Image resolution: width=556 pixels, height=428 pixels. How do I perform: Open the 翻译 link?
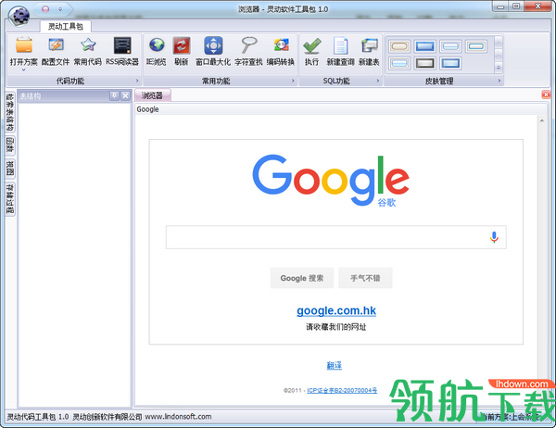[334, 365]
